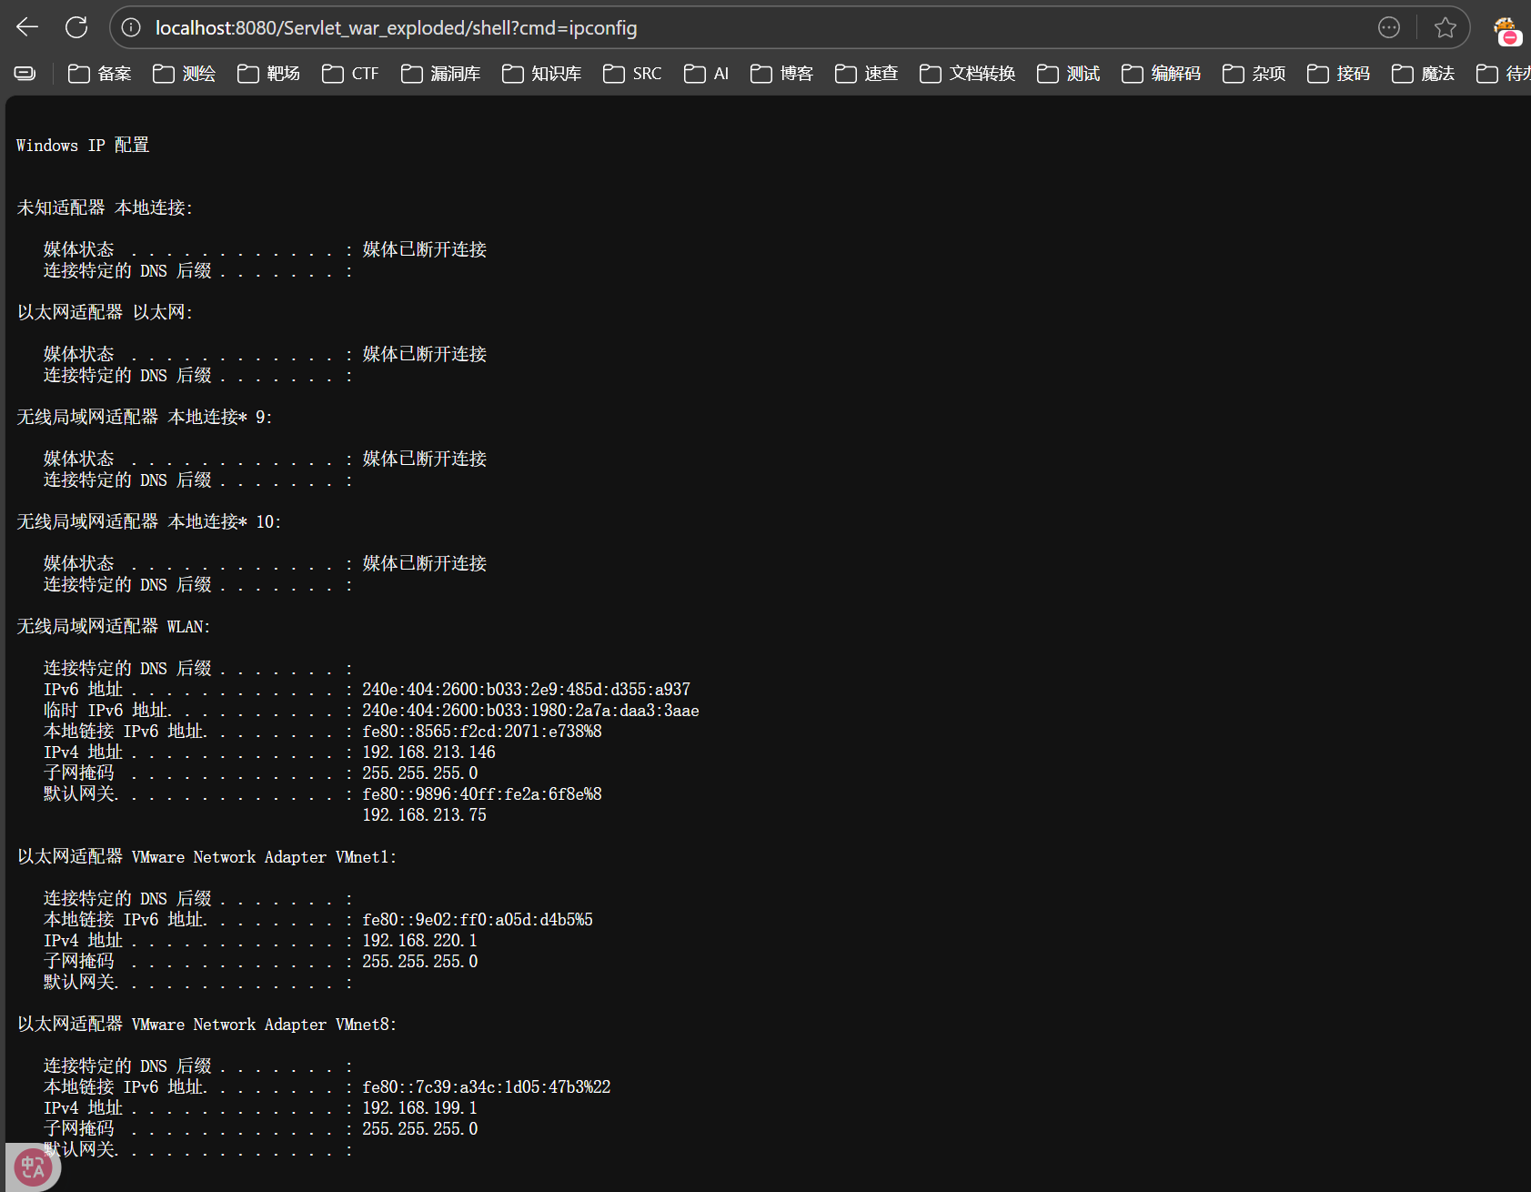
Task: Expand the 备案 bookmark folder
Action: pyautogui.click(x=100, y=74)
